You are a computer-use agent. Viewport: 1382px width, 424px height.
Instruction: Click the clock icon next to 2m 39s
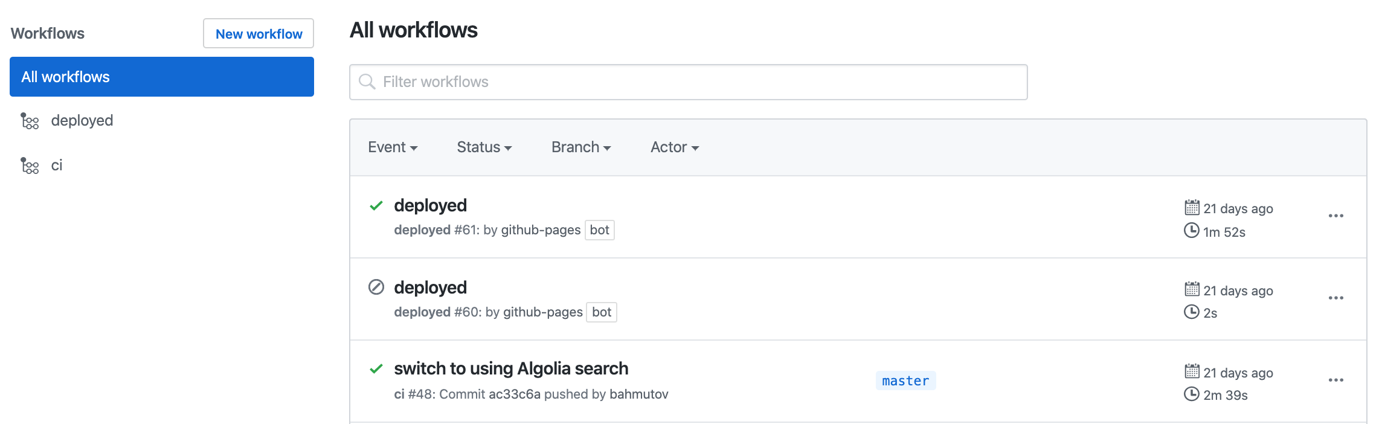point(1192,394)
